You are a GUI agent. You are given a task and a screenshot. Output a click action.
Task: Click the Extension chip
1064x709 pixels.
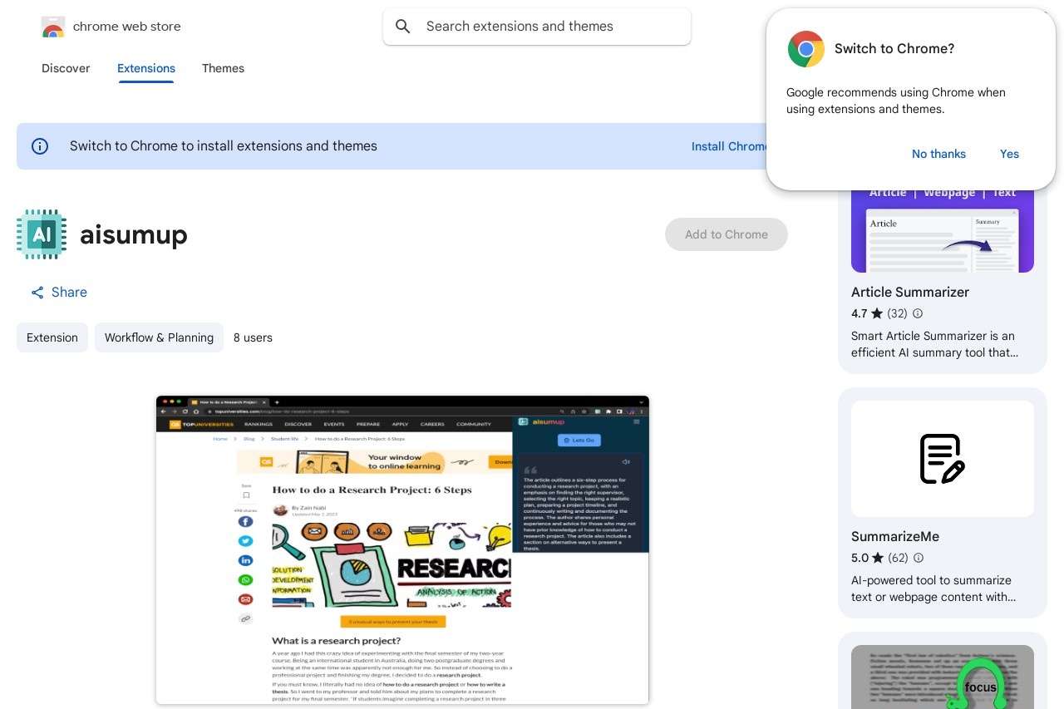pos(52,337)
